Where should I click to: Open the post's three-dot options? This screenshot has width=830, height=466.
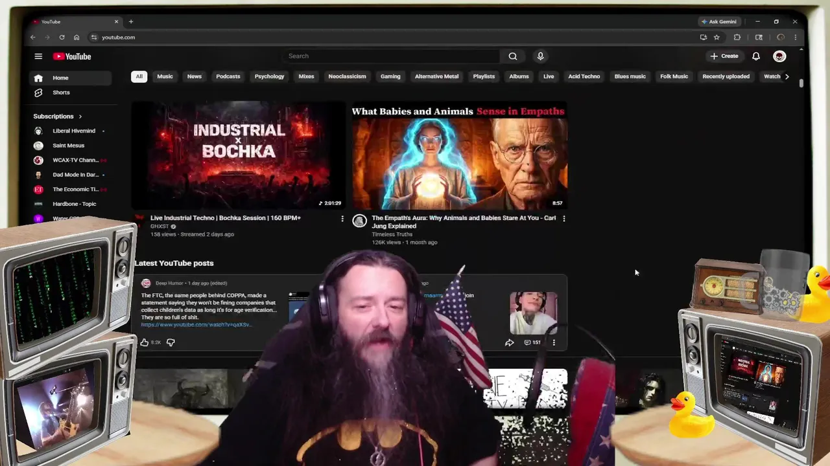(554, 342)
